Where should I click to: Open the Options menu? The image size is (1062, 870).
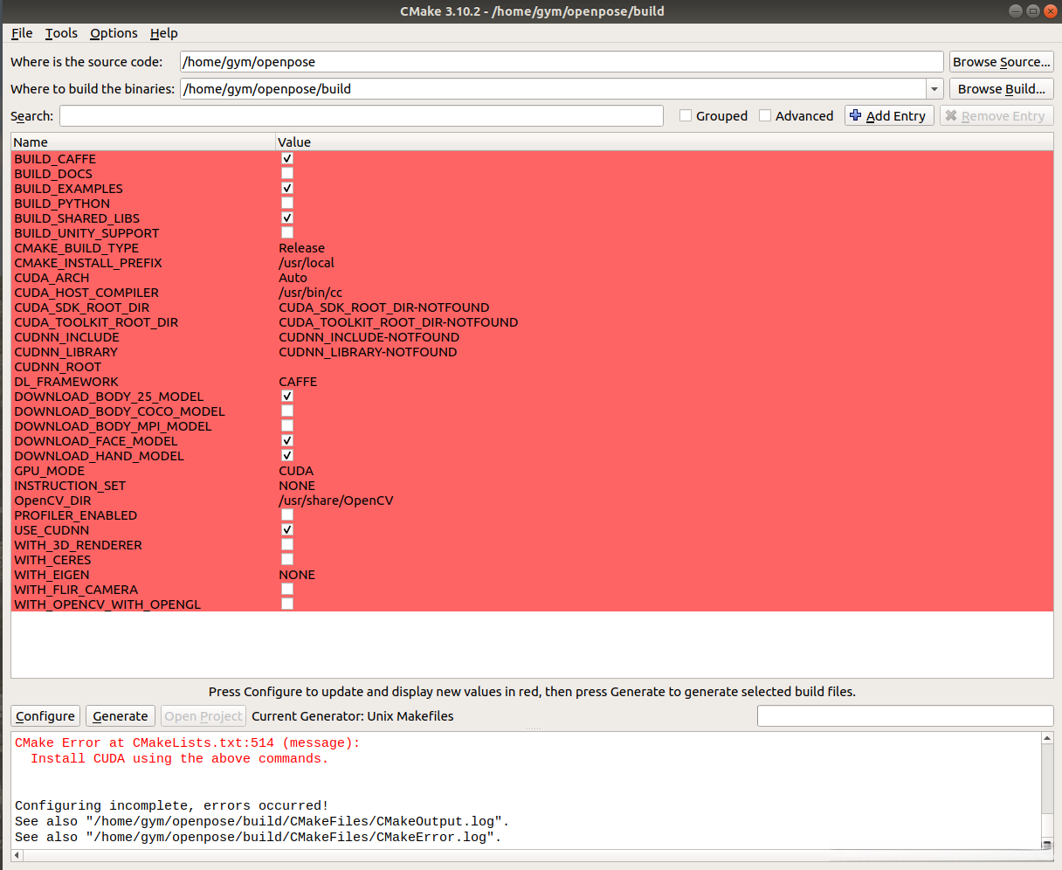(114, 33)
